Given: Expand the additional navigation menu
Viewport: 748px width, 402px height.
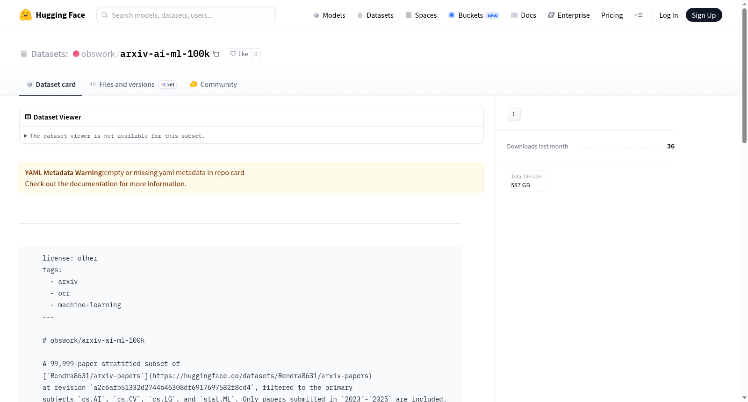Looking at the screenshot, I should (638, 15).
